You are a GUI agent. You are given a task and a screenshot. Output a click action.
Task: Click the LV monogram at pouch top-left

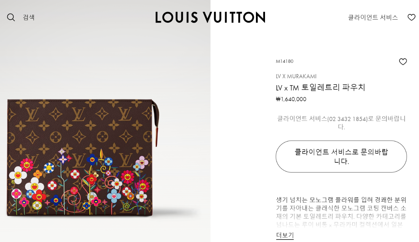(x=32, y=114)
